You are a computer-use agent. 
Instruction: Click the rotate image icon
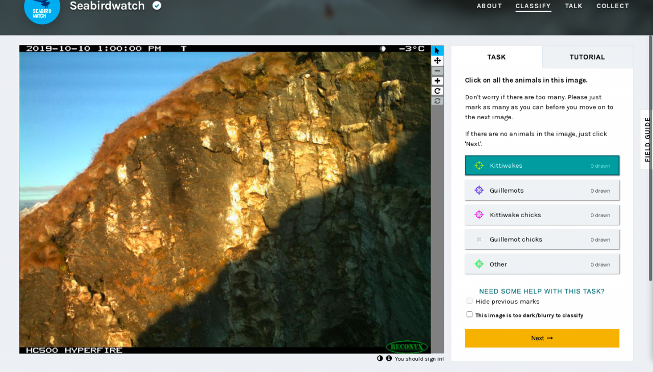(x=437, y=91)
